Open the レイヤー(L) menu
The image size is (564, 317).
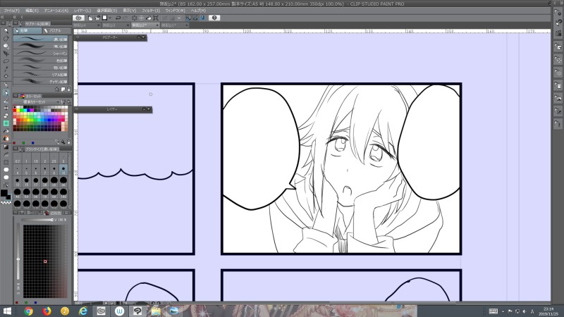[x=82, y=11]
